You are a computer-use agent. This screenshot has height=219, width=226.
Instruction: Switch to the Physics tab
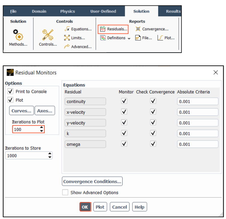tap(67, 11)
